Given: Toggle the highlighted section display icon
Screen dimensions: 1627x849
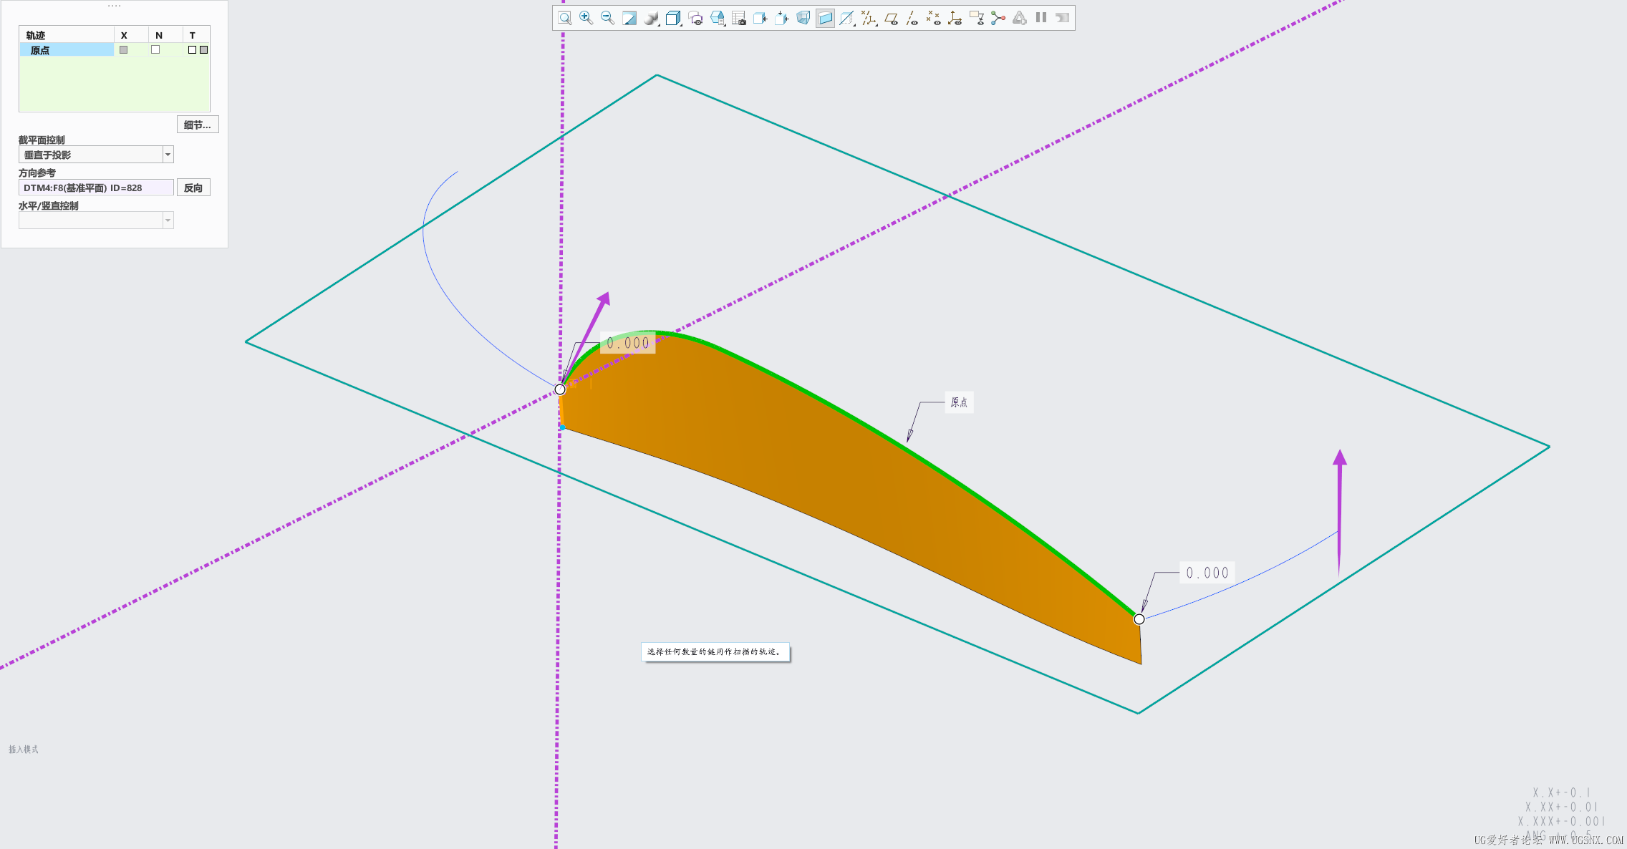Looking at the screenshot, I should click(x=825, y=18).
